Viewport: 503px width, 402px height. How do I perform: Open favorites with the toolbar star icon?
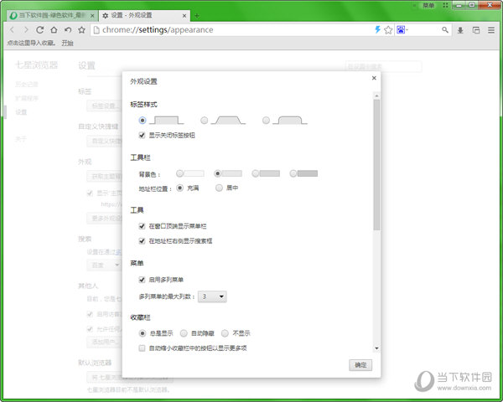pos(82,30)
